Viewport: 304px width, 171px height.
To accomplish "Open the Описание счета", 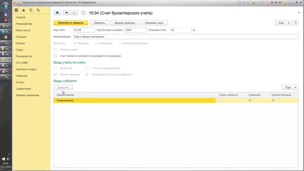I will click(x=154, y=23).
